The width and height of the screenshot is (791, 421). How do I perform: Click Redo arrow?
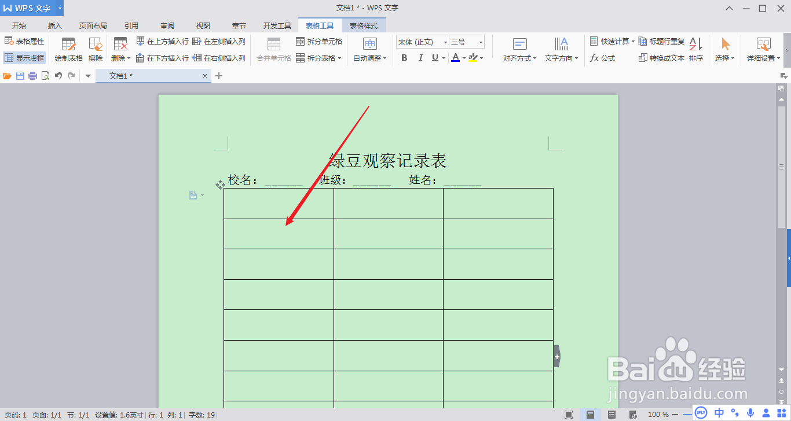[x=71, y=76]
